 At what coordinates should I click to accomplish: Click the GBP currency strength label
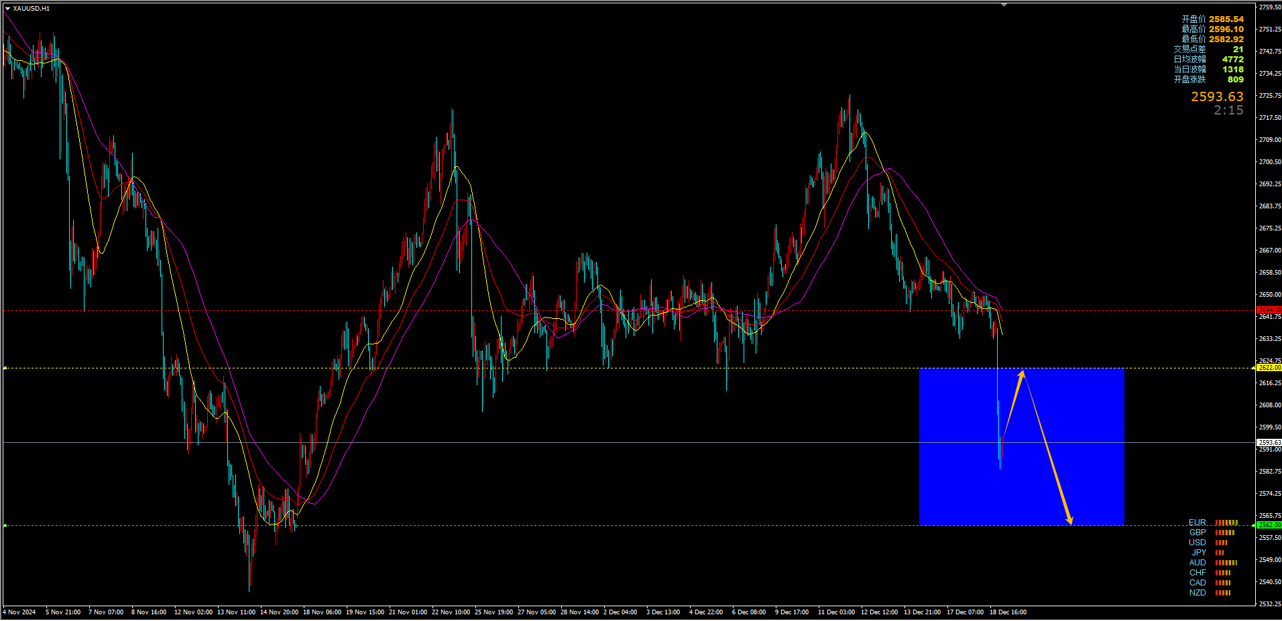point(1198,533)
